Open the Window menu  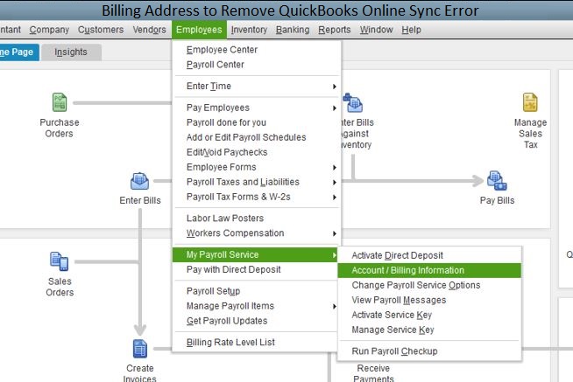[376, 30]
